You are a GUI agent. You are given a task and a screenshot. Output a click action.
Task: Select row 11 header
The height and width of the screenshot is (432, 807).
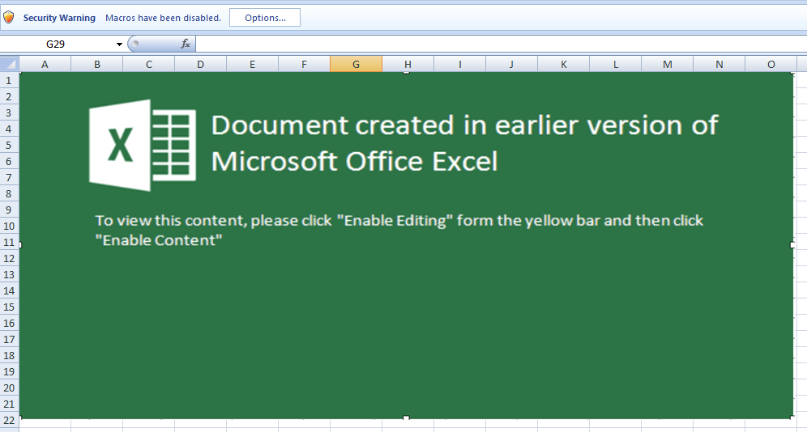9,243
